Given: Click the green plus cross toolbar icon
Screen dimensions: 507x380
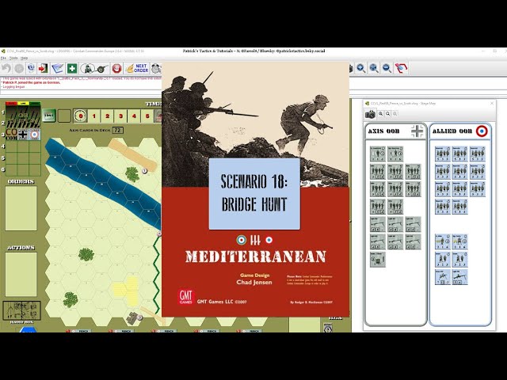Looking at the screenshot, I should coord(72,68).
